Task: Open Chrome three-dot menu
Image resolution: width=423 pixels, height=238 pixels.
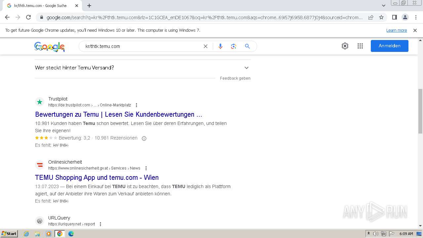Action: coord(415,17)
